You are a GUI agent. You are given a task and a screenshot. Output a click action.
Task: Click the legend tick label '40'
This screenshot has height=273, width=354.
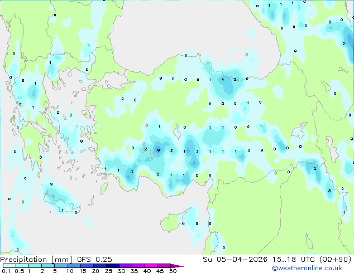pos(147,271)
